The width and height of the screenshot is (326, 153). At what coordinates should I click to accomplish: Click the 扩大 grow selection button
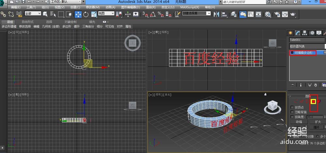point(318,122)
